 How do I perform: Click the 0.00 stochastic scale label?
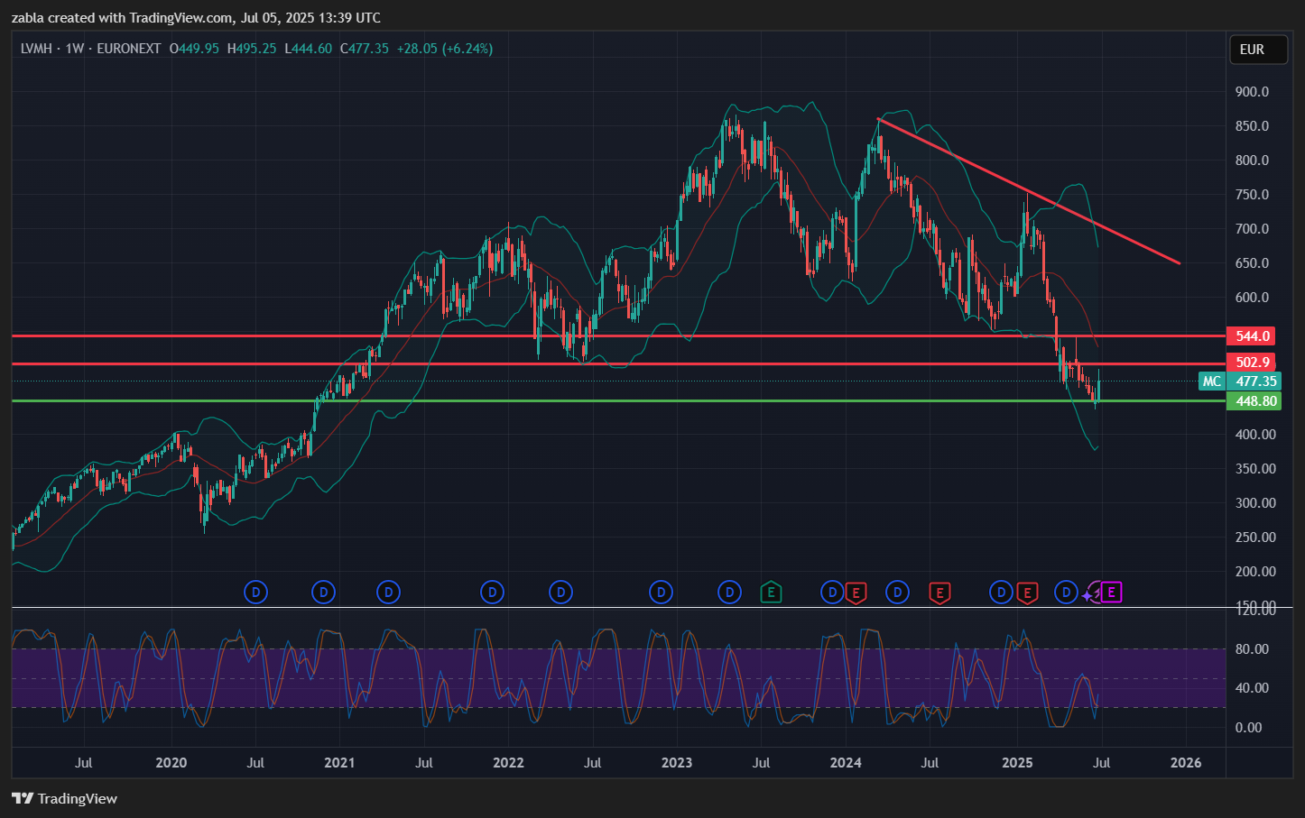(x=1248, y=728)
